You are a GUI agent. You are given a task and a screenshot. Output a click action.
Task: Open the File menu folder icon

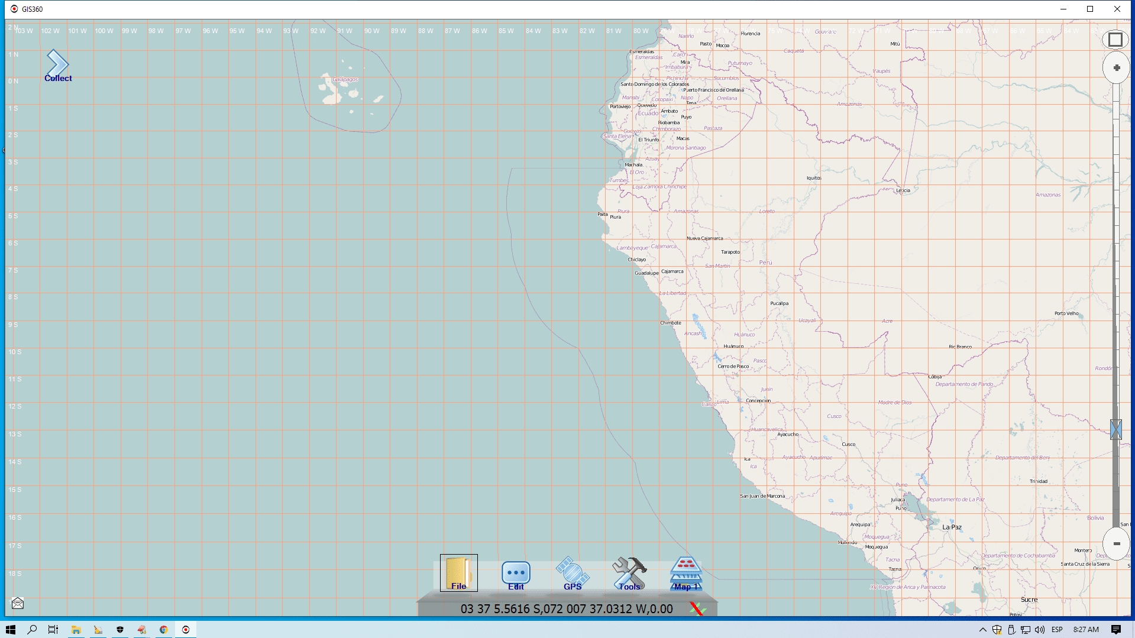(458, 572)
